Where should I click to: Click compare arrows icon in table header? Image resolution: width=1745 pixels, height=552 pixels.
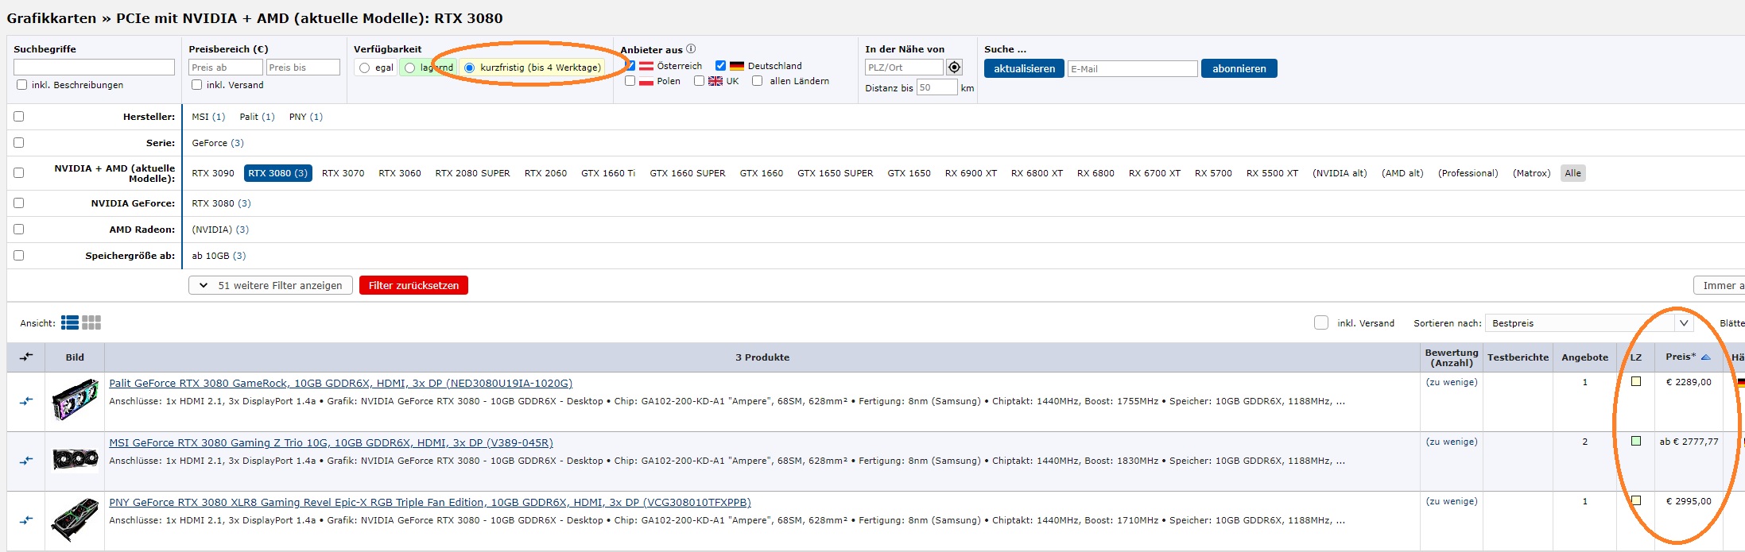(x=26, y=357)
